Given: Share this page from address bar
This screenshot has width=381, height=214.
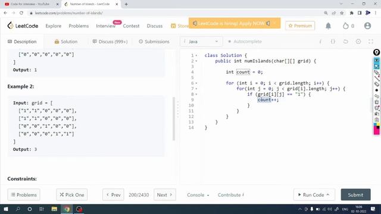Looking at the screenshot, I should point(333,13).
